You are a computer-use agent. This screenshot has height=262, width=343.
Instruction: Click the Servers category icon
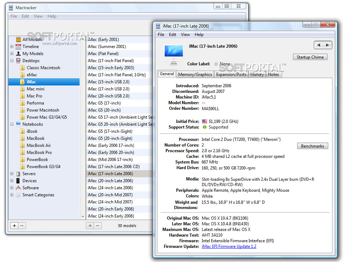[x=18, y=174]
